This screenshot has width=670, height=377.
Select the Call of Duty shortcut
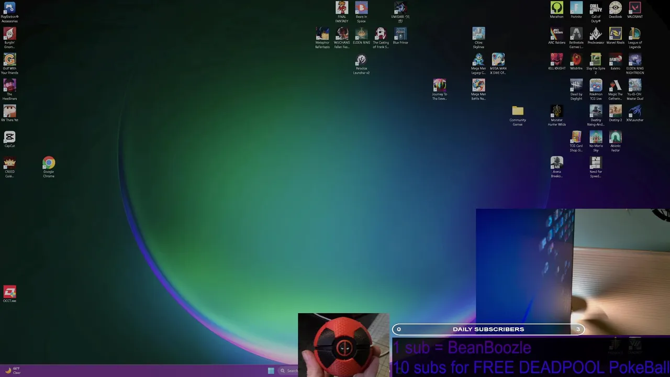point(596,12)
